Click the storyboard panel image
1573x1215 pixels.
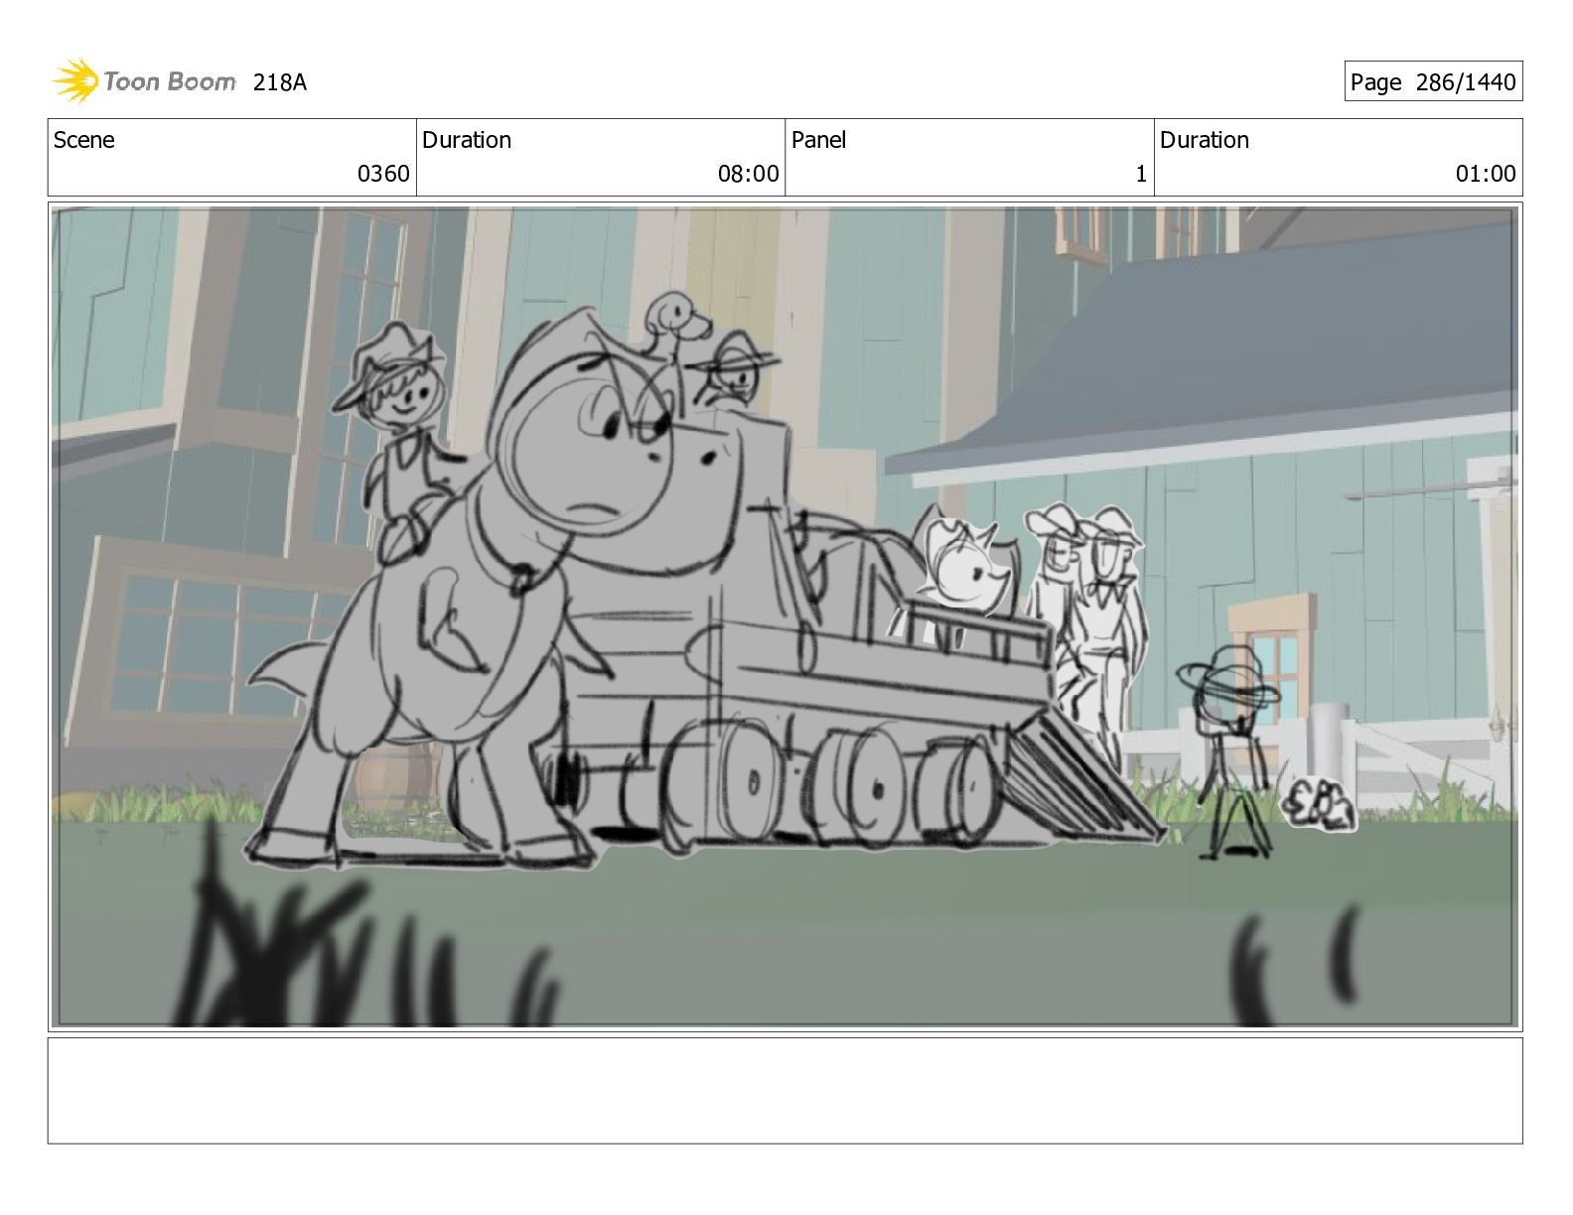click(x=786, y=616)
